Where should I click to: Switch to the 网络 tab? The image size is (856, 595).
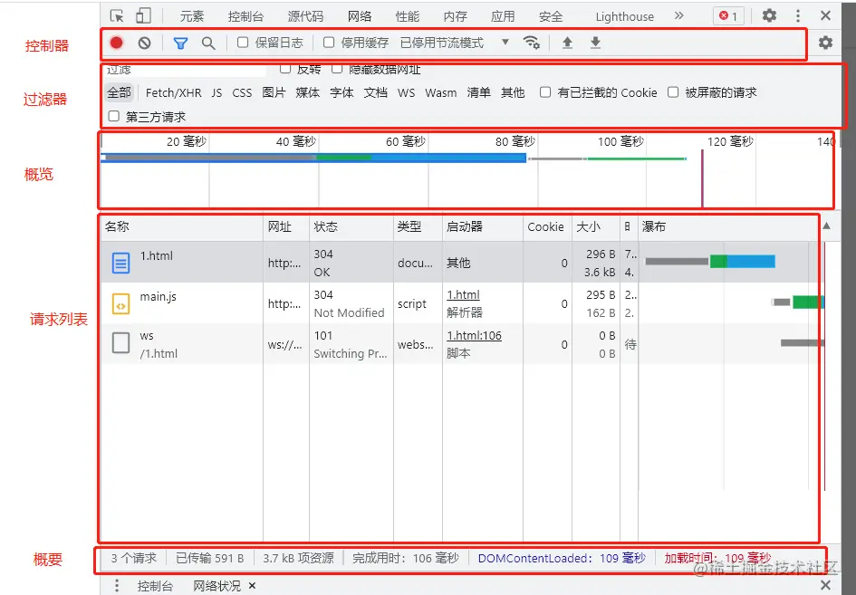click(x=360, y=16)
